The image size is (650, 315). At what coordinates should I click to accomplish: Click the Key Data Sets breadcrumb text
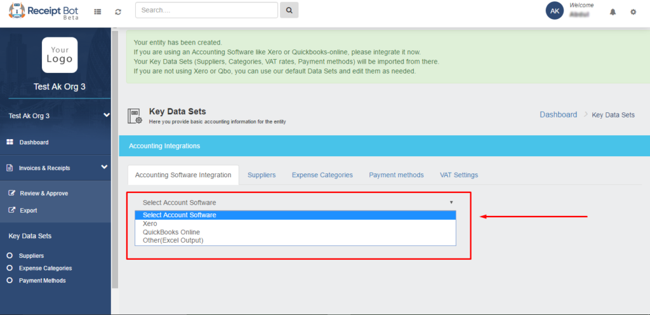tap(613, 115)
